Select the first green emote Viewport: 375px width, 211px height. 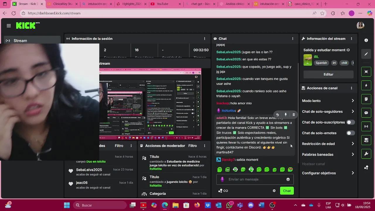[220, 169]
